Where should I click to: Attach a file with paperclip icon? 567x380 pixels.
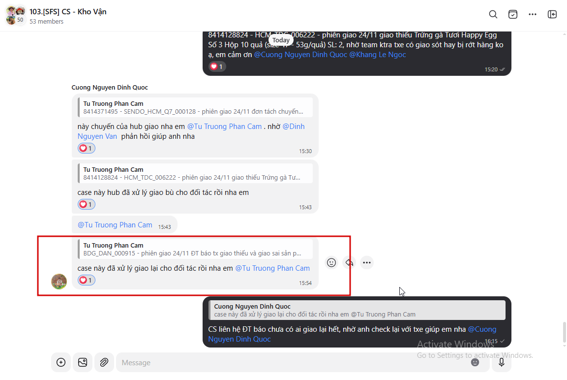(104, 362)
